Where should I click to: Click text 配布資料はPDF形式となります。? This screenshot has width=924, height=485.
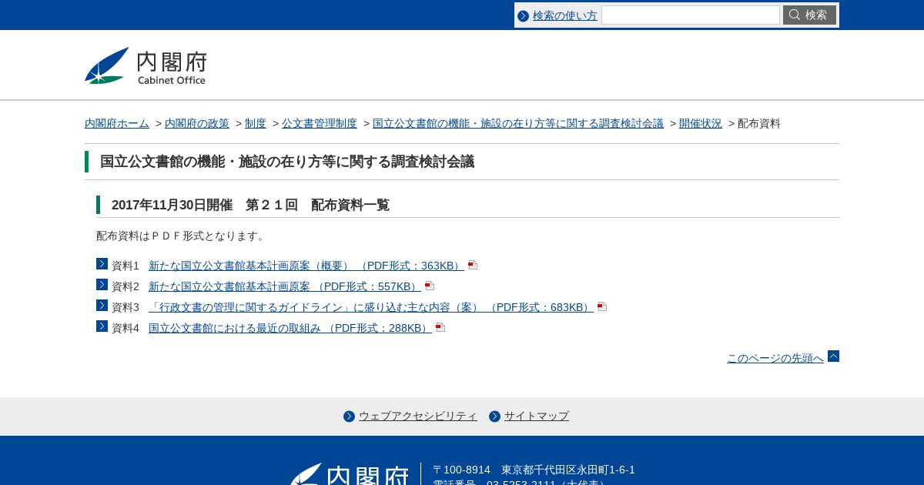[x=182, y=236]
